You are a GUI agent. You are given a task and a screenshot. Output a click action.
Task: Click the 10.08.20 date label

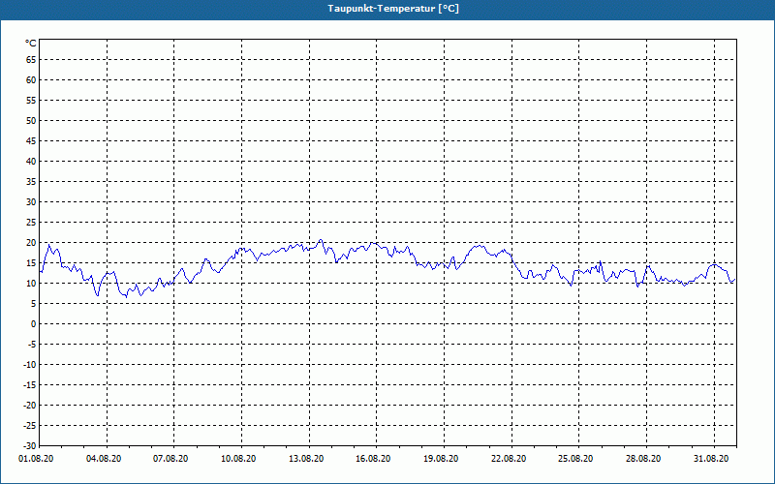(x=238, y=459)
